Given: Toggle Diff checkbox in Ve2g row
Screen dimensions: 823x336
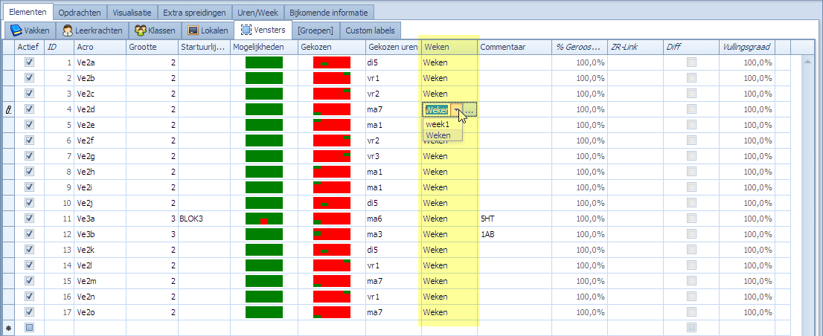Looking at the screenshot, I should (692, 155).
